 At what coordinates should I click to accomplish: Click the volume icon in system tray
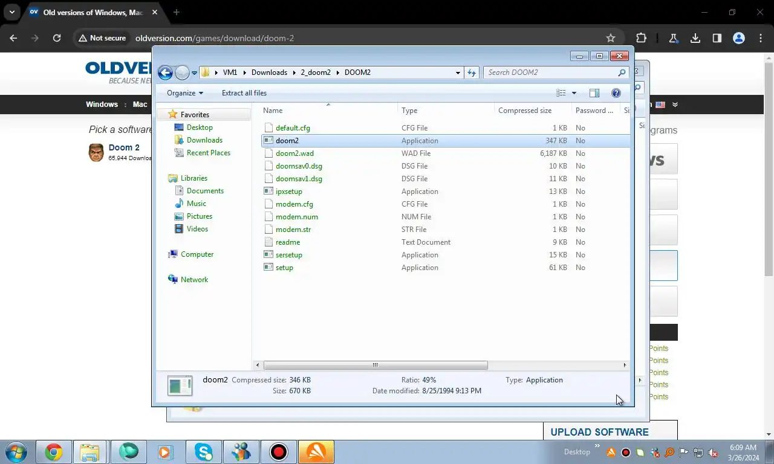coord(714,453)
